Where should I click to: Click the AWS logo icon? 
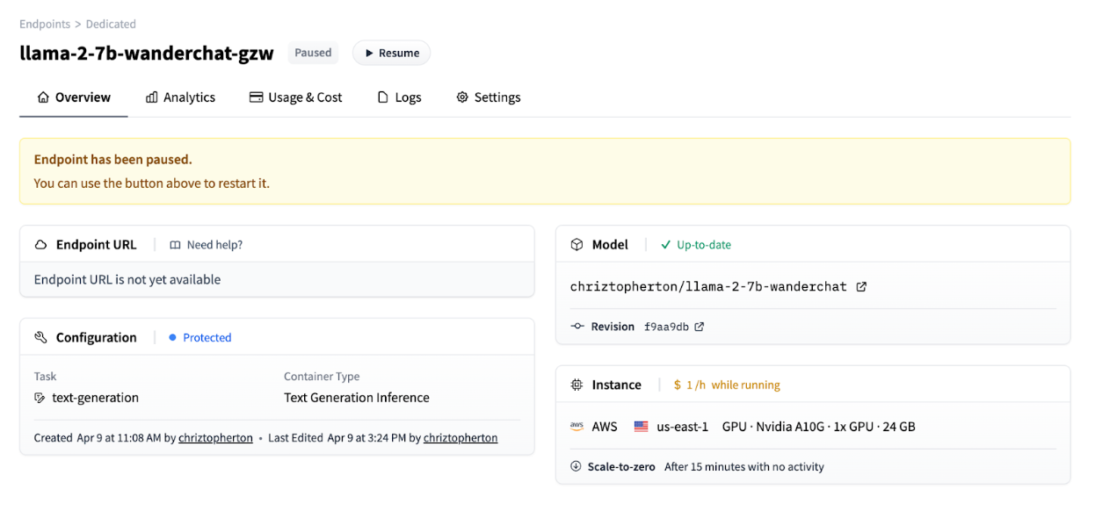tap(577, 427)
